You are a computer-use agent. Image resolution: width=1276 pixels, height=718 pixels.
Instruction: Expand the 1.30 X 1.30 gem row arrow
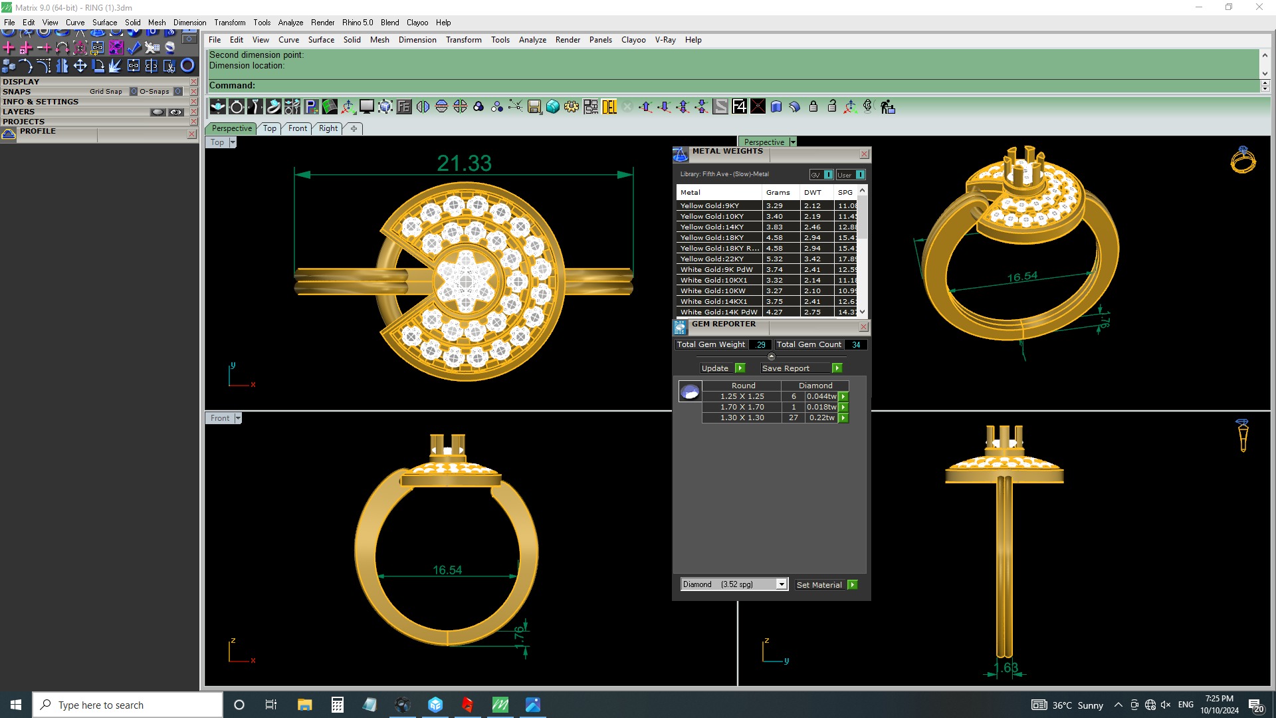click(843, 418)
